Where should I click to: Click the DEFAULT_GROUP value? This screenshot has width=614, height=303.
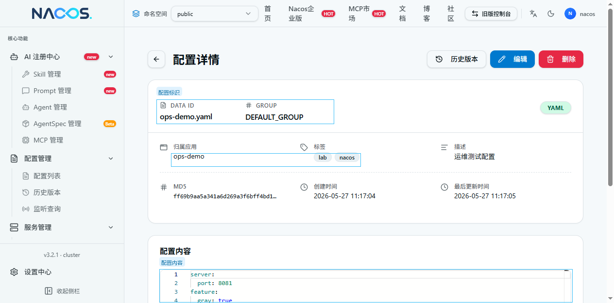[x=274, y=117]
